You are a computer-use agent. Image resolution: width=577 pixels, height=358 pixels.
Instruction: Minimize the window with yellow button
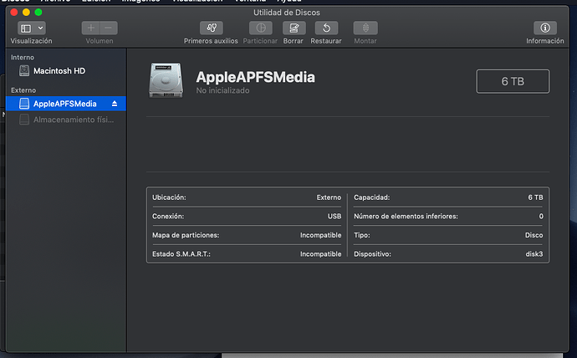(26, 13)
